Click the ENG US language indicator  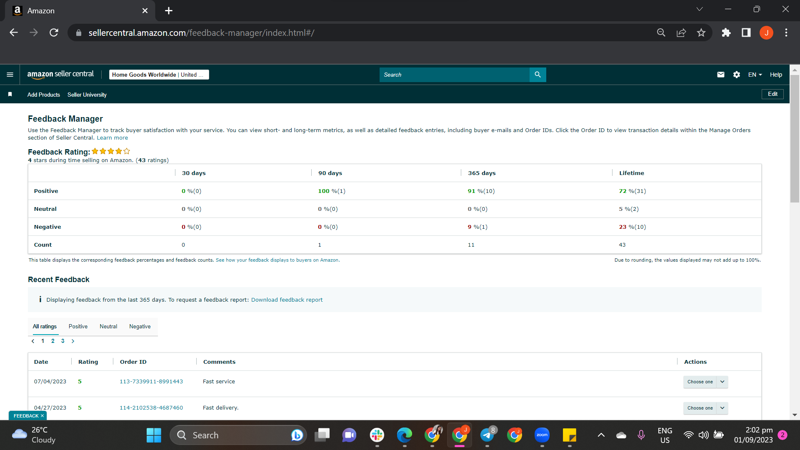[x=665, y=435]
